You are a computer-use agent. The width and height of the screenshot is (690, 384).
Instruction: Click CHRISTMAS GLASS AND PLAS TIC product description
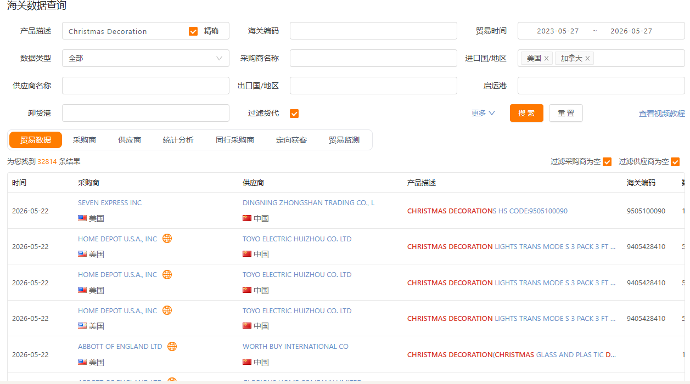(x=512, y=354)
